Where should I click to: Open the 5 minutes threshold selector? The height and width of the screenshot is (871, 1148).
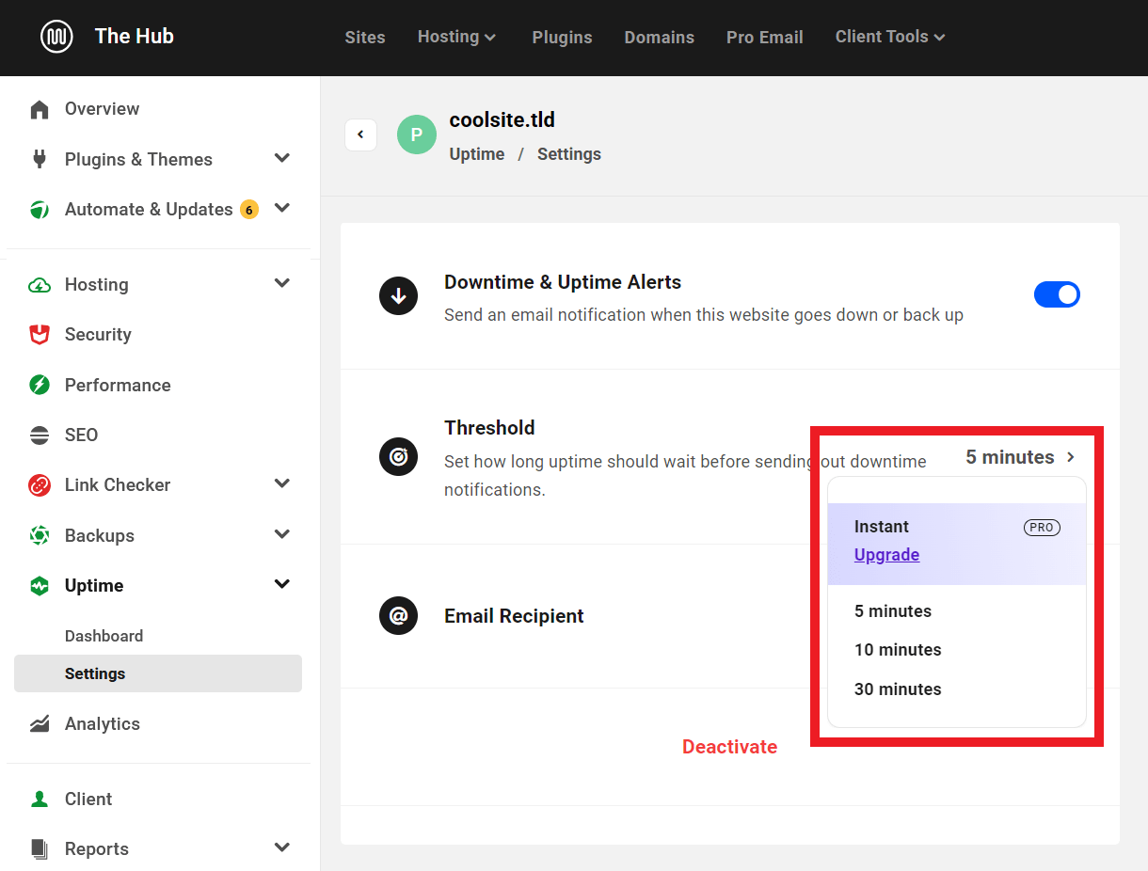click(1021, 457)
